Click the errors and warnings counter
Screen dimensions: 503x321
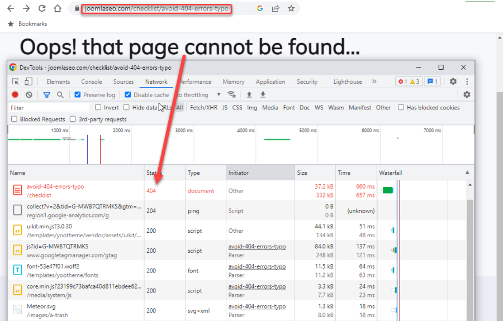409,82
